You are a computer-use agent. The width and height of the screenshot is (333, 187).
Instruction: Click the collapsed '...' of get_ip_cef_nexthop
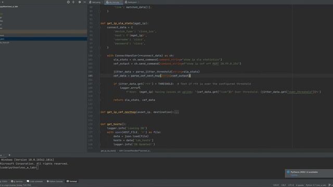pos(176,112)
